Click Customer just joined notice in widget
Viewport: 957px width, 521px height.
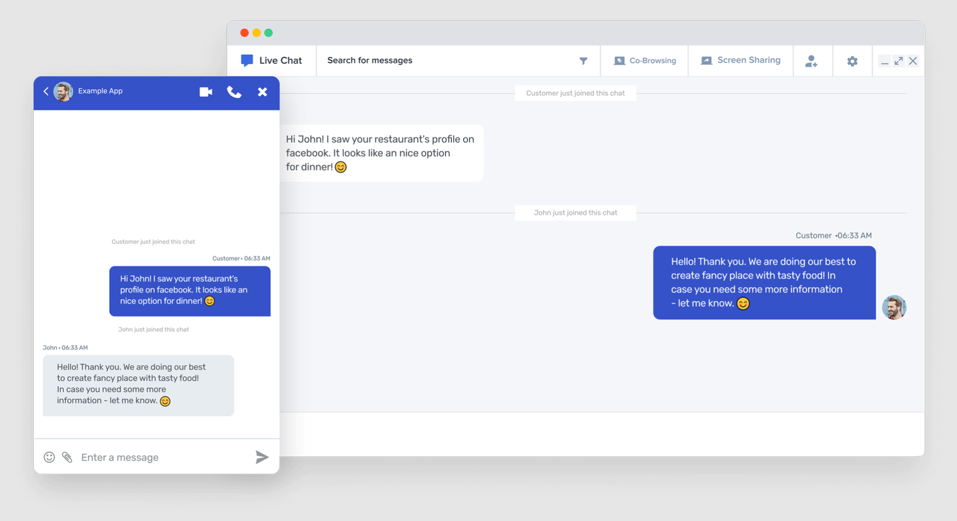[153, 241]
